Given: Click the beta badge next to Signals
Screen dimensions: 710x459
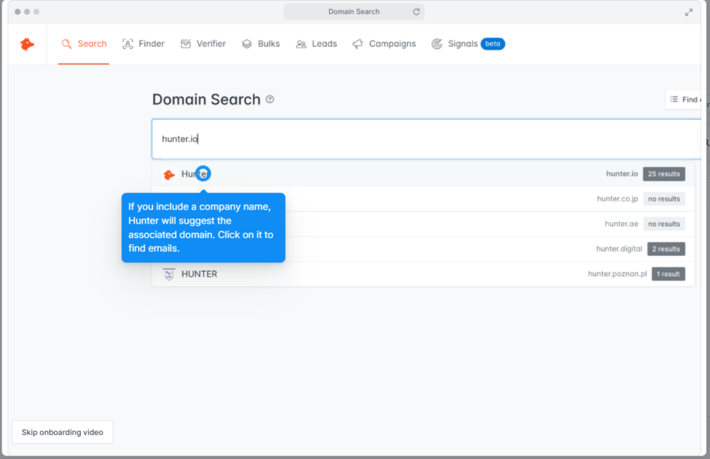Looking at the screenshot, I should pyautogui.click(x=493, y=44).
